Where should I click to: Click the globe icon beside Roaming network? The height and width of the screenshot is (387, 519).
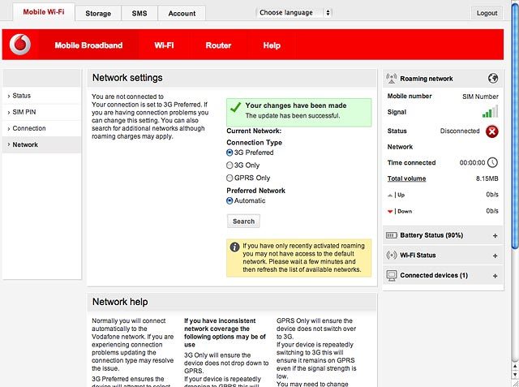point(493,79)
